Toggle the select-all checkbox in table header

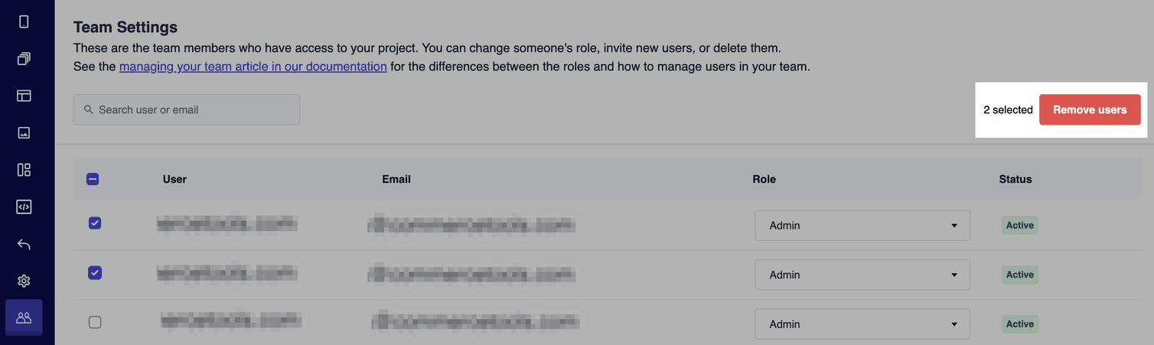tap(93, 179)
